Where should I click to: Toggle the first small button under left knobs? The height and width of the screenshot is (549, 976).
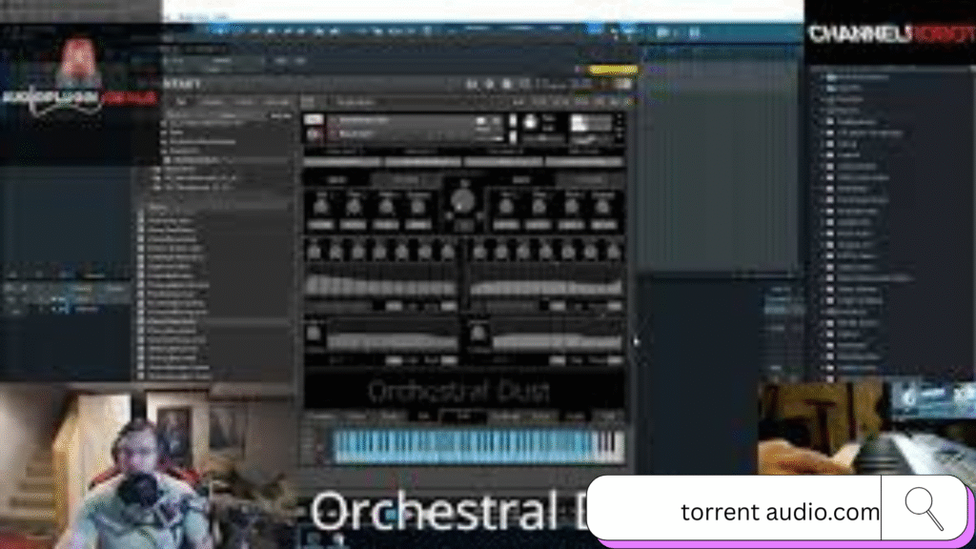(321, 225)
